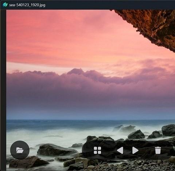Go to the previous image
The width and height of the screenshot is (175, 171).
(x=120, y=150)
